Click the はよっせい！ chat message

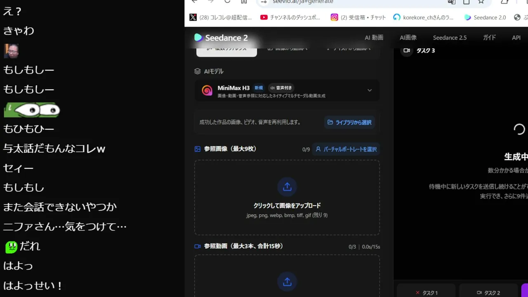(33, 285)
